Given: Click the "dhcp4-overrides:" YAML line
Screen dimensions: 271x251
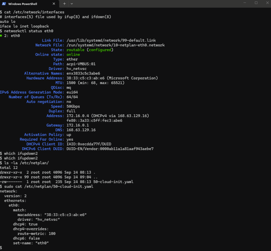Looking at the screenshot, I should (x=31, y=229).
